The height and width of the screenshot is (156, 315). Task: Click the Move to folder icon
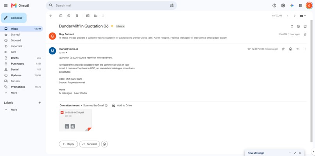coord(96,16)
